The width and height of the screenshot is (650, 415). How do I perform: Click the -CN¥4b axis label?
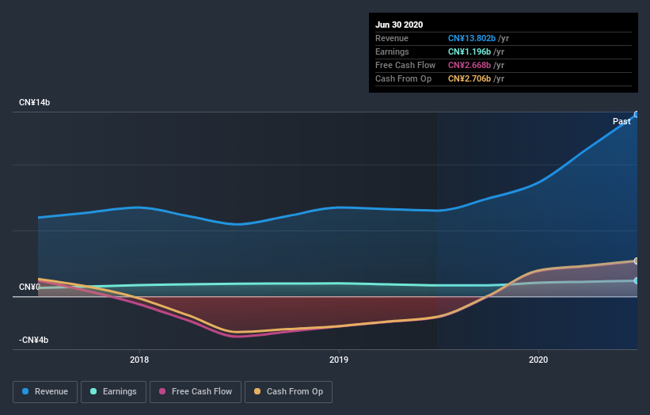click(x=33, y=340)
